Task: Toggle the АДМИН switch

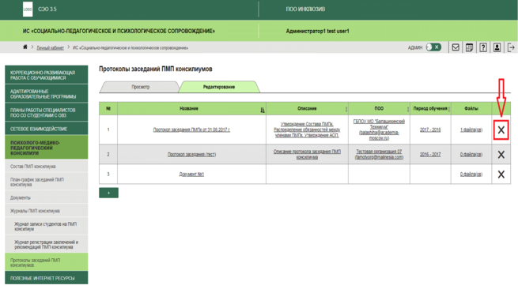Action: 433,47
